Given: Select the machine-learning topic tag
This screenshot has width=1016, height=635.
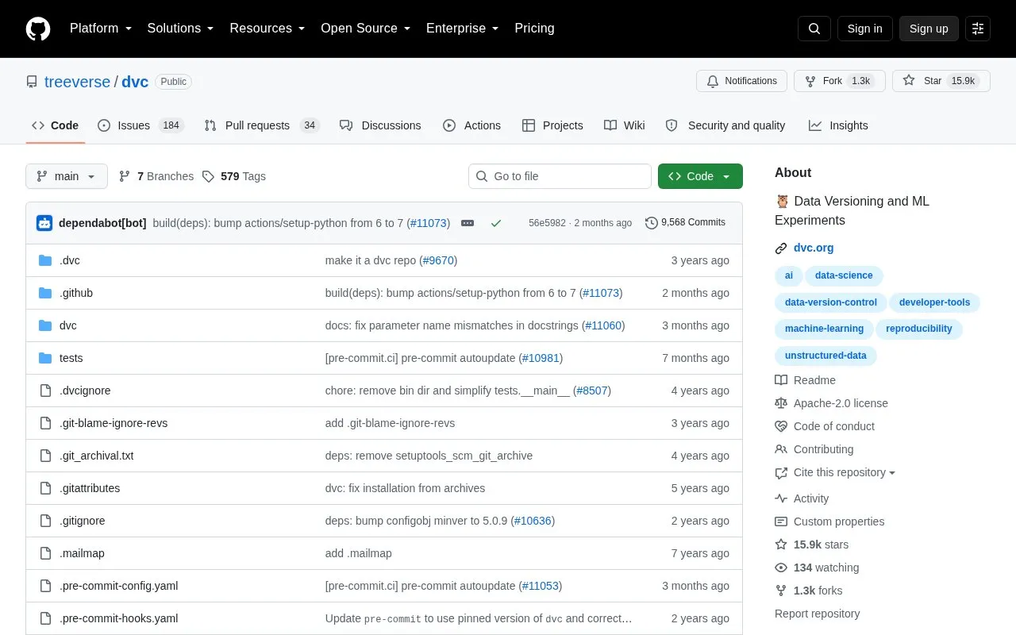Looking at the screenshot, I should [824, 329].
